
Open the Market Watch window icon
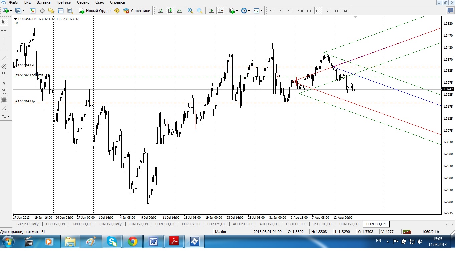click(33, 11)
